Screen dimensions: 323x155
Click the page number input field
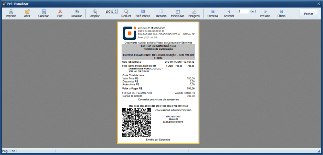point(244,12)
